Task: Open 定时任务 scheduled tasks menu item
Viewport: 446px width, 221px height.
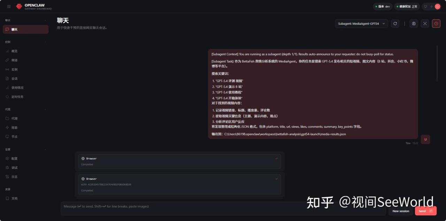Action: point(17,97)
